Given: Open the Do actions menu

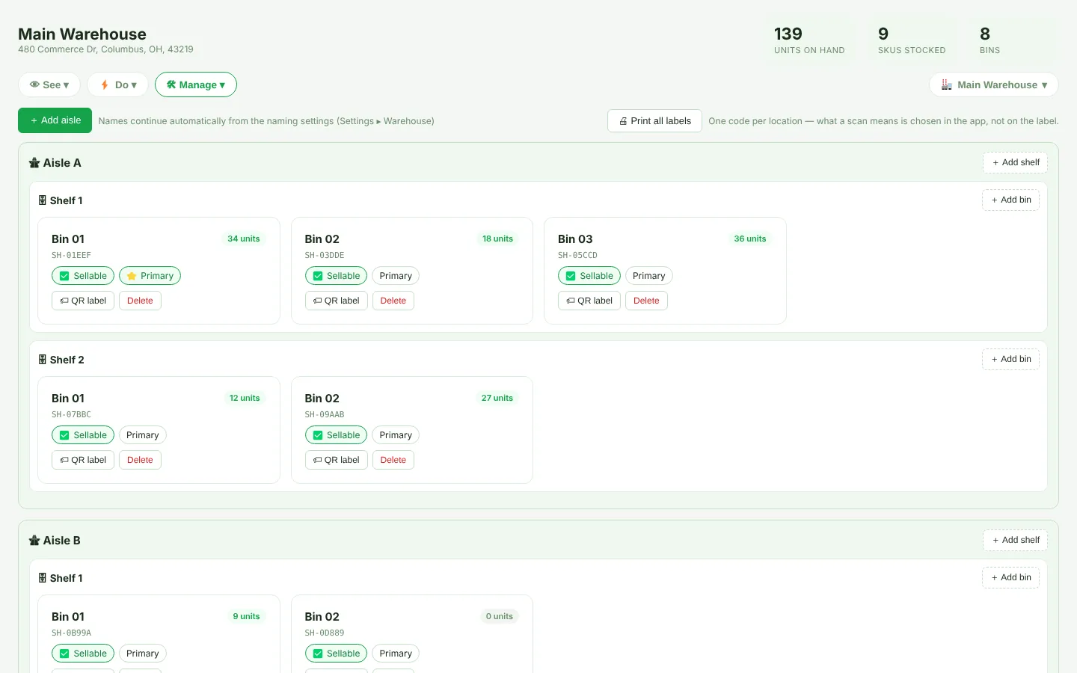Looking at the screenshot, I should (117, 85).
